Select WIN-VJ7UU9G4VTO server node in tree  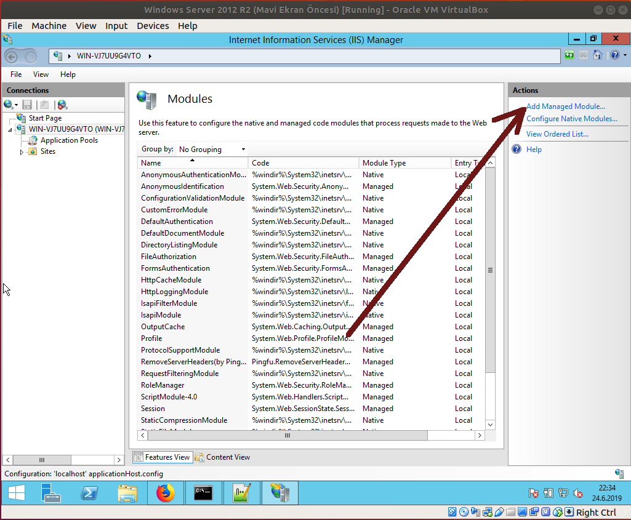coord(76,129)
